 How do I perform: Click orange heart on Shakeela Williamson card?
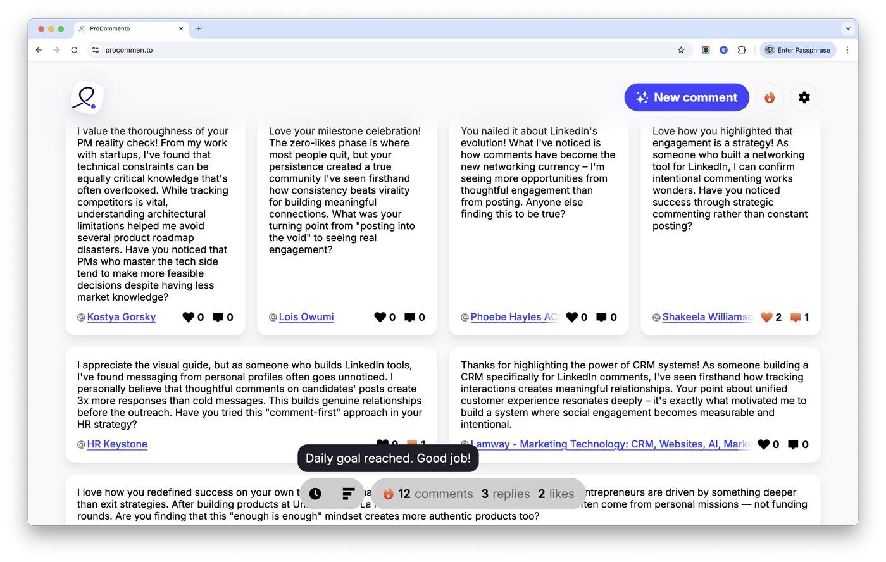pyautogui.click(x=766, y=317)
